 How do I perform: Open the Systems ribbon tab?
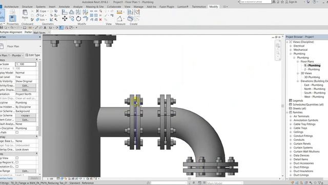(x=40, y=7)
